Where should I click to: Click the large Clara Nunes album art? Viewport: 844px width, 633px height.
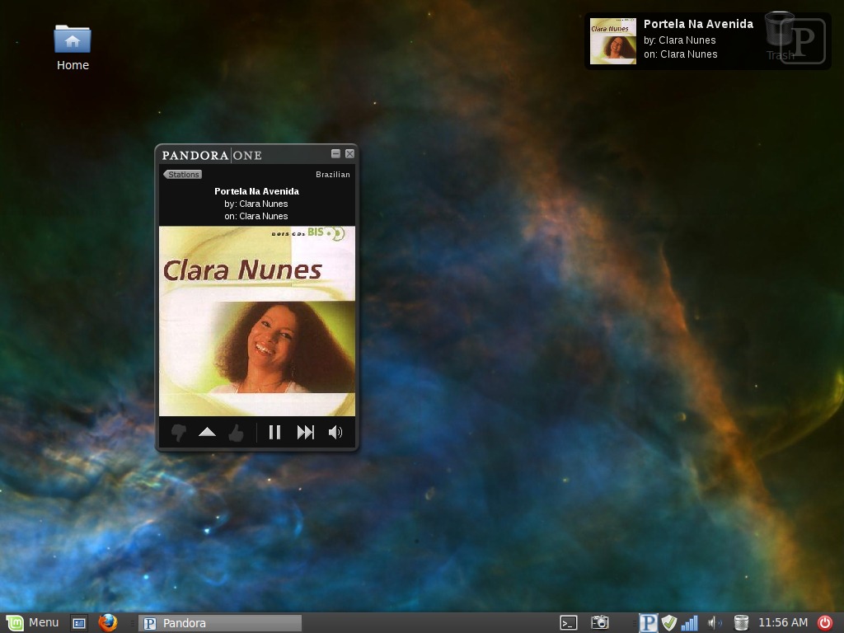click(257, 321)
